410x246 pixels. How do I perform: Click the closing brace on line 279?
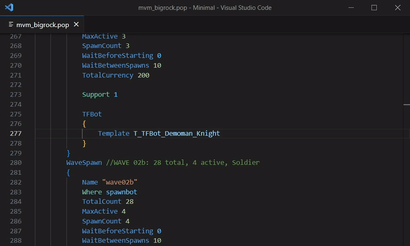click(69, 153)
